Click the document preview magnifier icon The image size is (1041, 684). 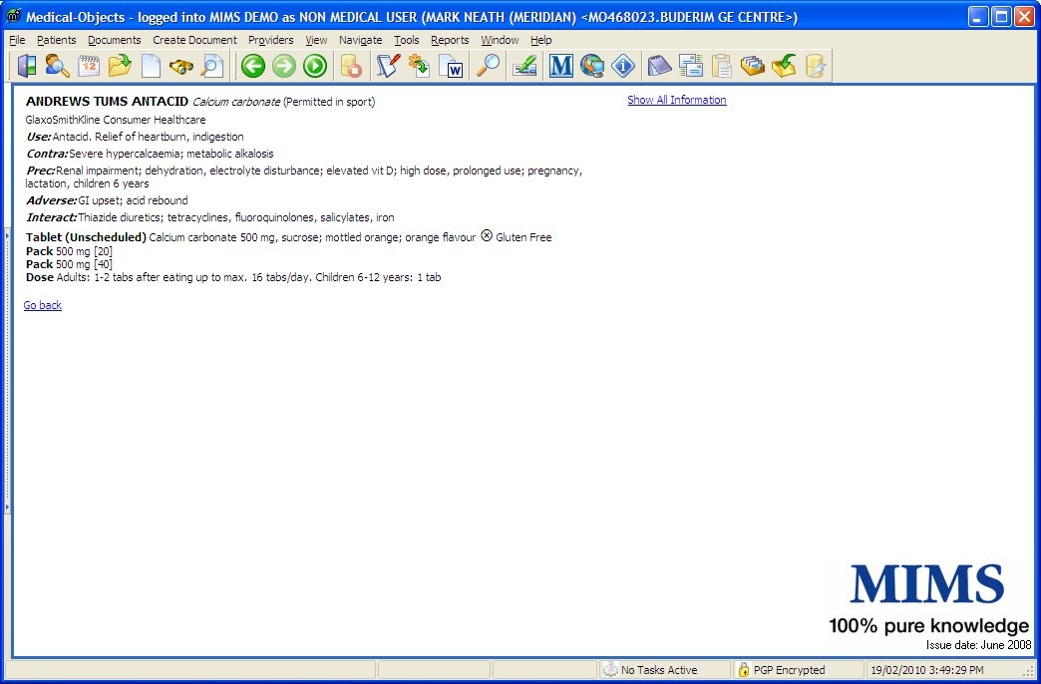pyautogui.click(x=212, y=66)
